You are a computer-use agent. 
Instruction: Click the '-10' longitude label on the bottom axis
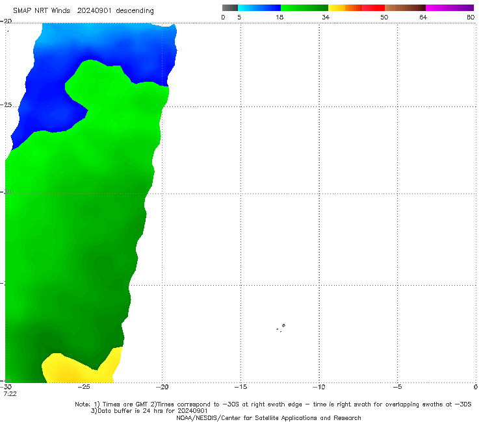318,387
